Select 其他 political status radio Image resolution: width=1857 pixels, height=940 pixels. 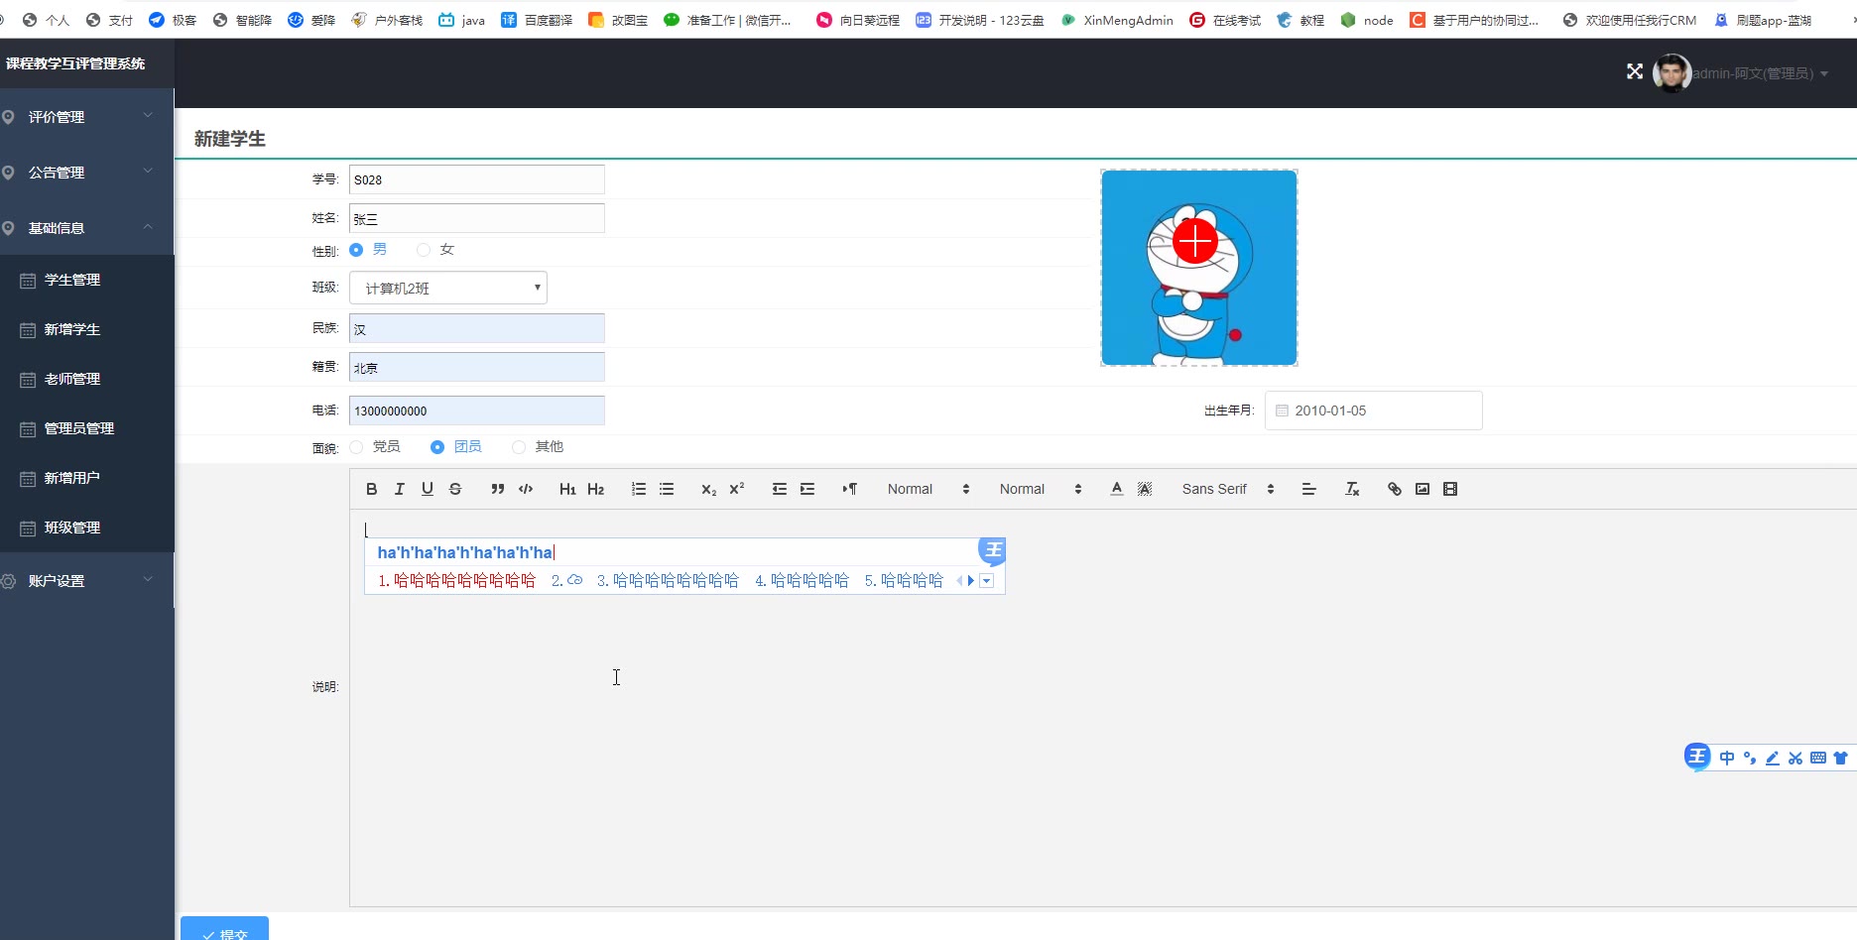[x=519, y=447]
